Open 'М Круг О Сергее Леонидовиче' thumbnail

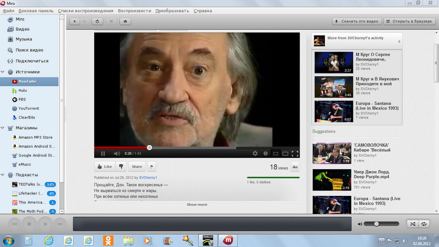tap(334, 62)
